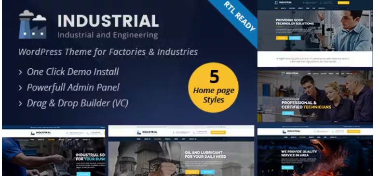Click highlighted Home menu item in Technology Solutions preview
380x176 pixels.
pos(276,8)
